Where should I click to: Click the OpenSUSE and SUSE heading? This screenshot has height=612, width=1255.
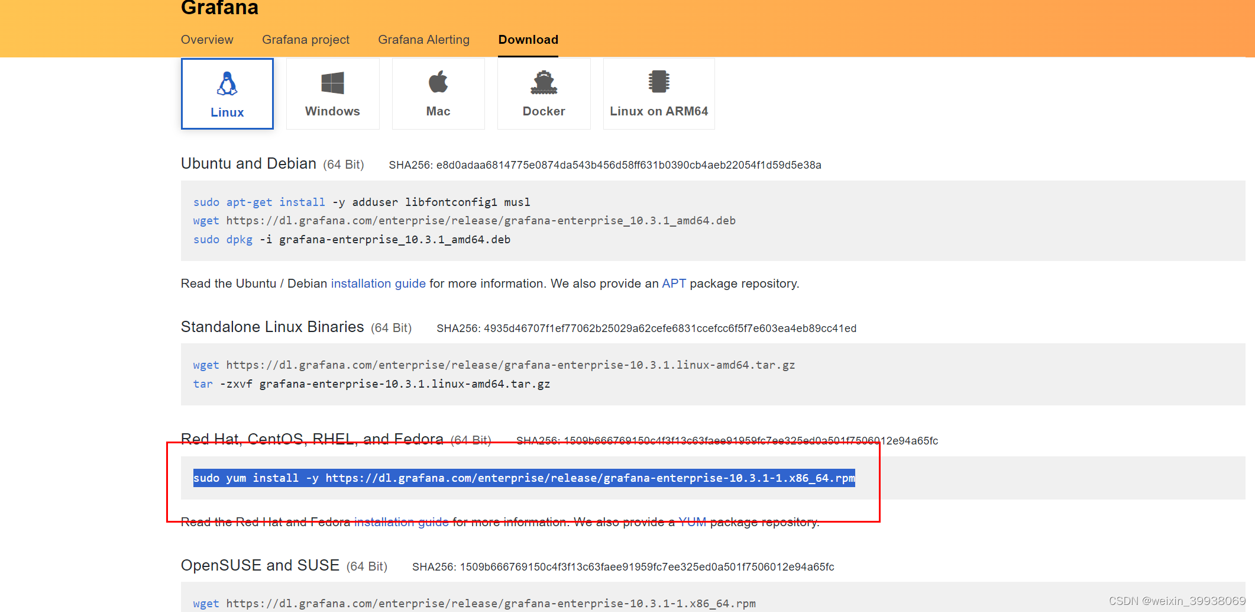point(260,566)
